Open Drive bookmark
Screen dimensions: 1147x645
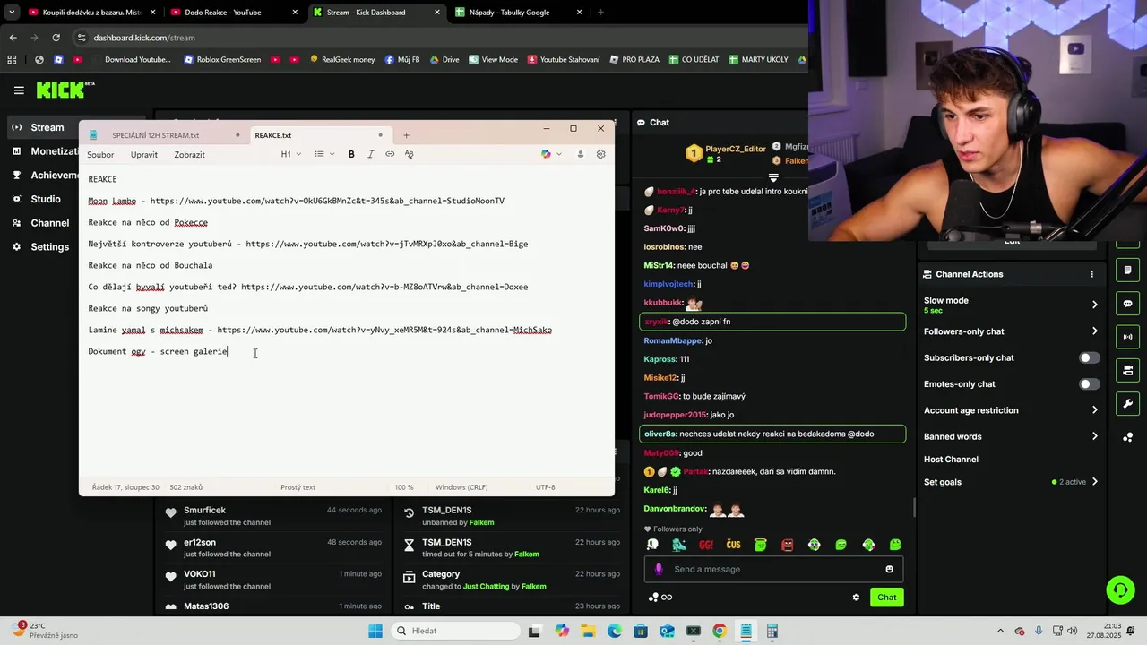pos(444,60)
